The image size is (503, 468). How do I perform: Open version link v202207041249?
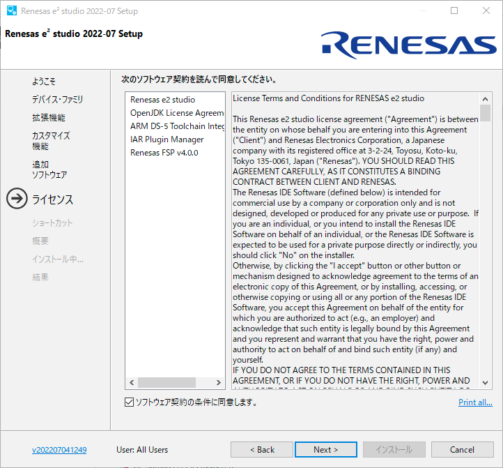59,450
